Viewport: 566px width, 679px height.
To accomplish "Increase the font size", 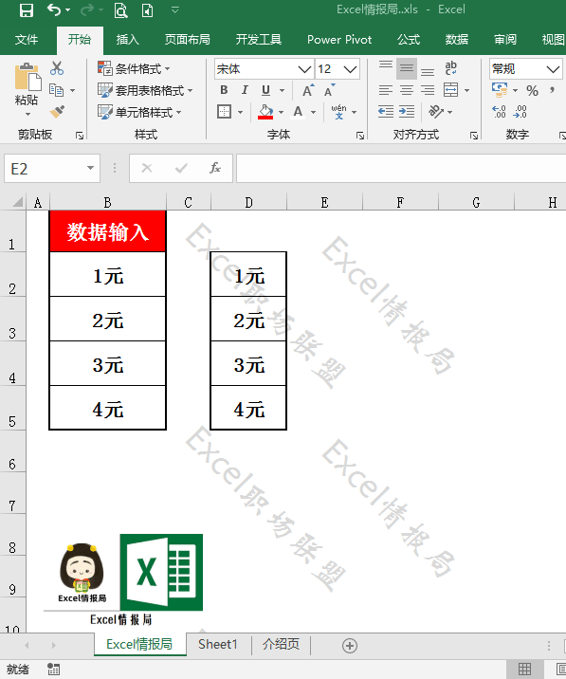I will pyautogui.click(x=308, y=90).
